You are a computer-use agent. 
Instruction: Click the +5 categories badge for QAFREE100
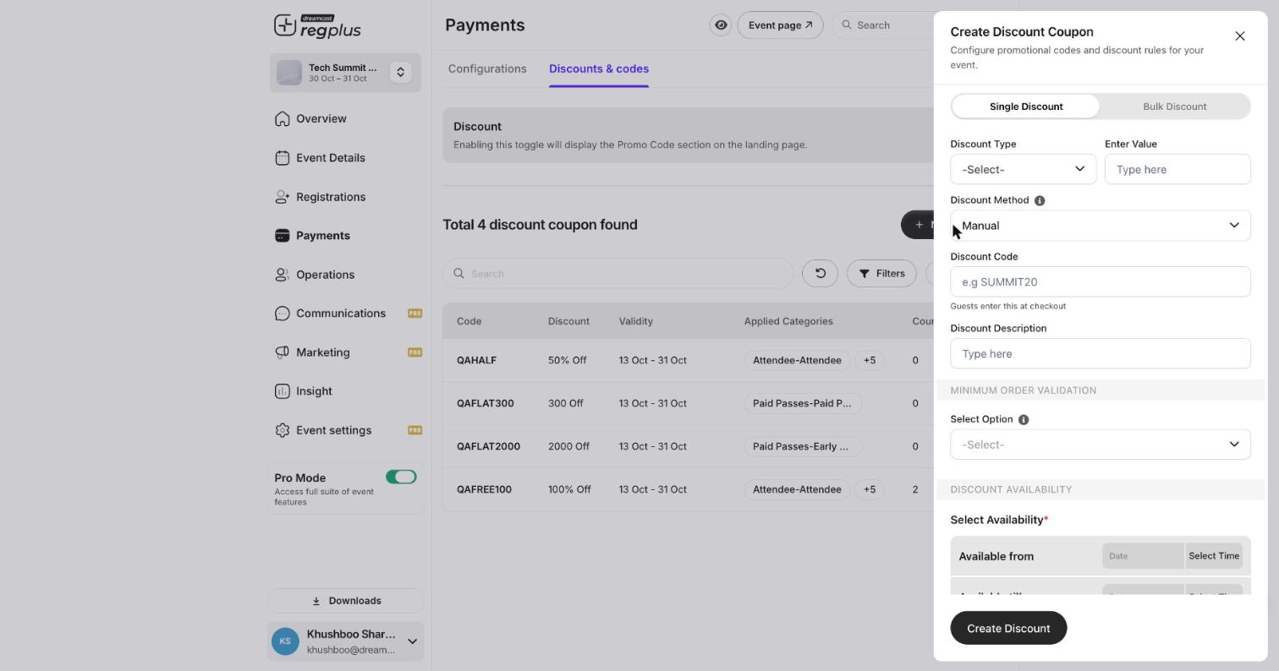pos(869,490)
